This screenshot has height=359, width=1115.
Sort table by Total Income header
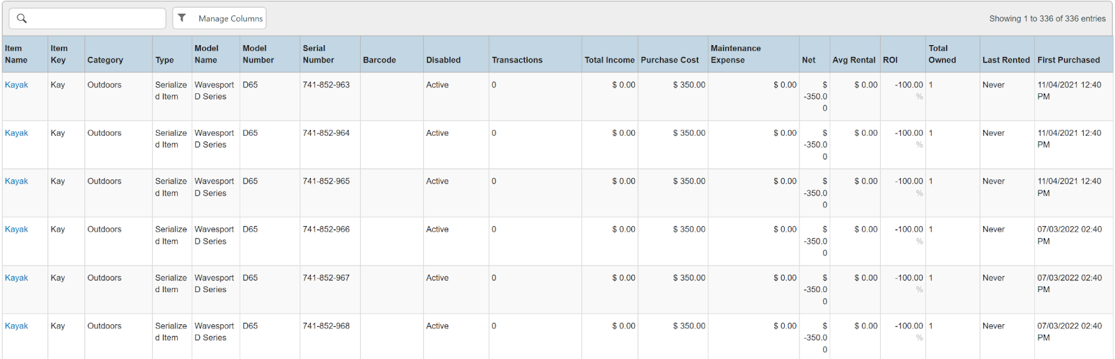(609, 61)
